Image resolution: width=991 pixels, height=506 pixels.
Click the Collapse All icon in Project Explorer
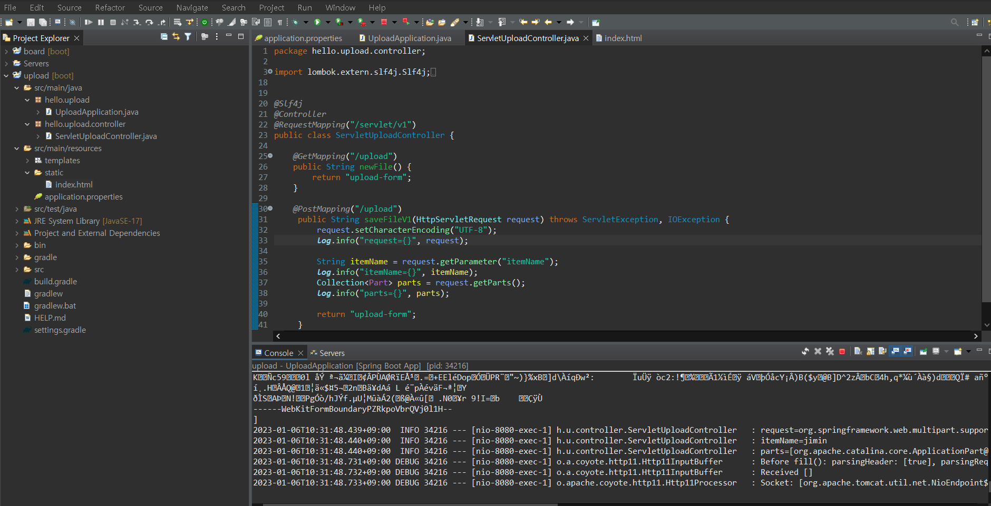[164, 37]
